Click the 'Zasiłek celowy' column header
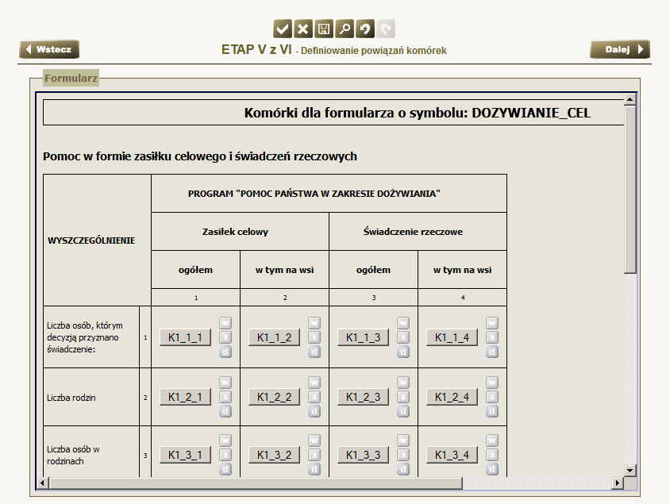The width and height of the screenshot is (670, 504). (x=236, y=232)
